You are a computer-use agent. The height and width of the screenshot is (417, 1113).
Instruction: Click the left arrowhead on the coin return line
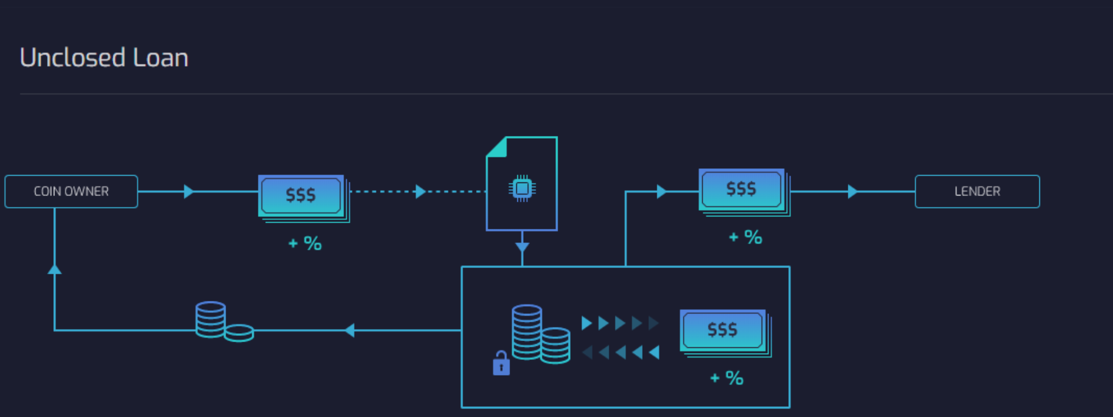click(350, 330)
